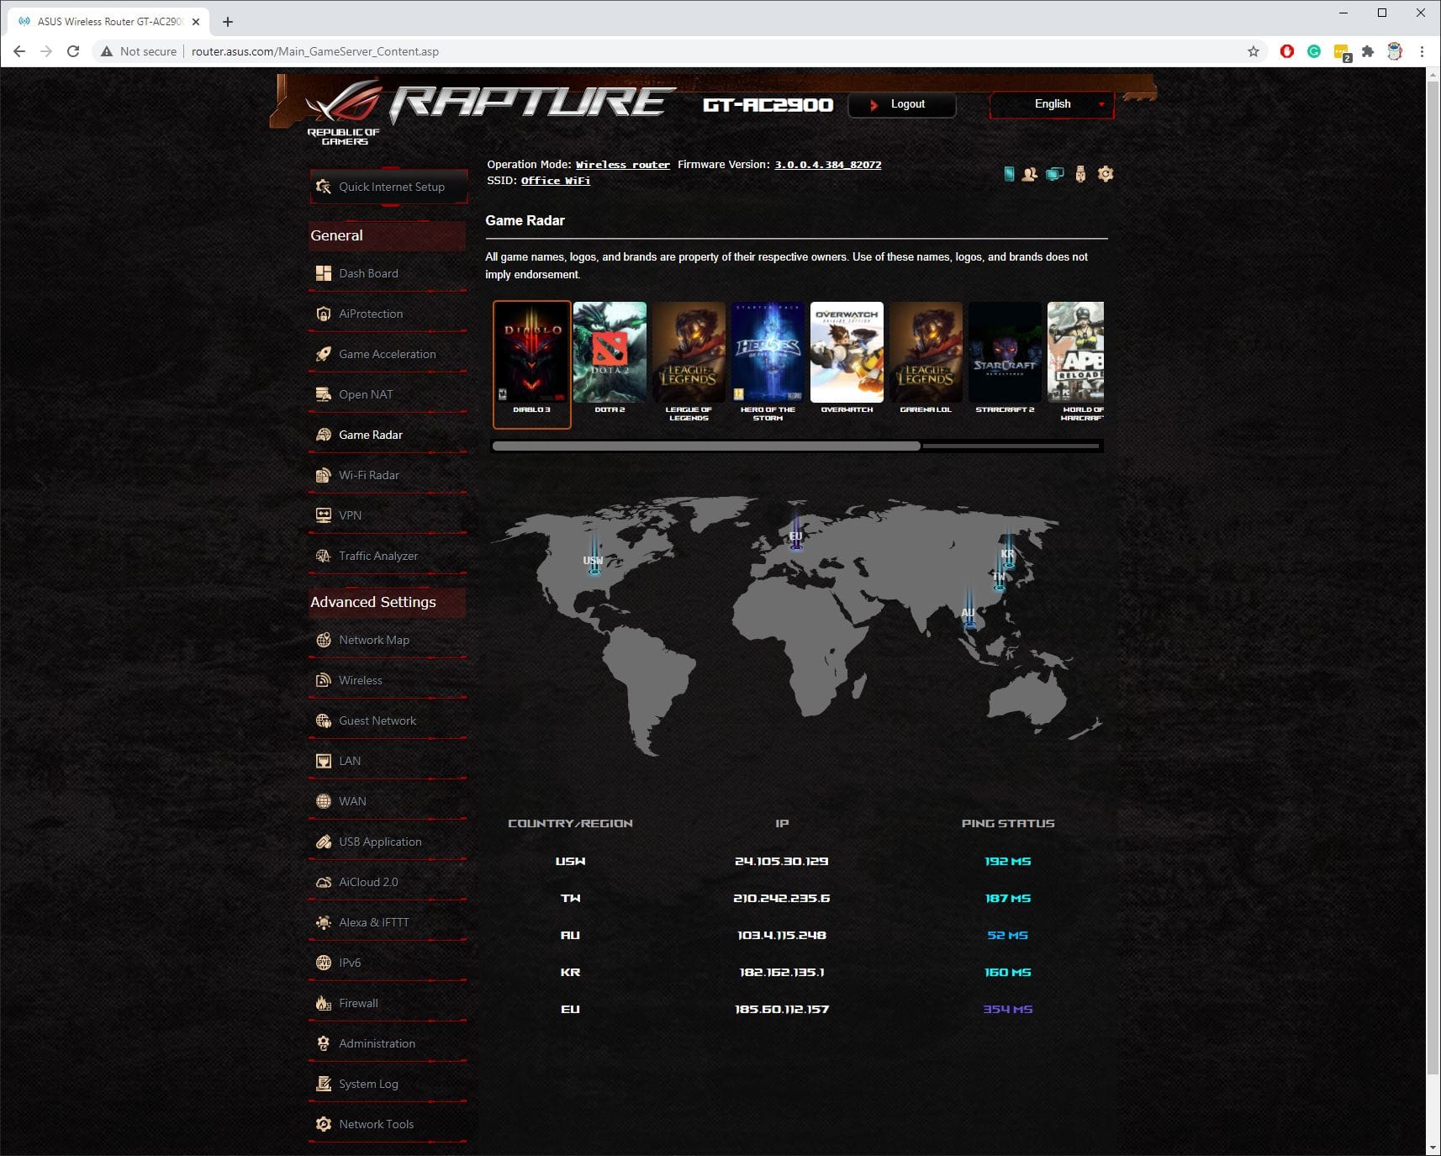Click the Dash Board sidebar icon
The height and width of the screenshot is (1156, 1441).
click(x=324, y=273)
